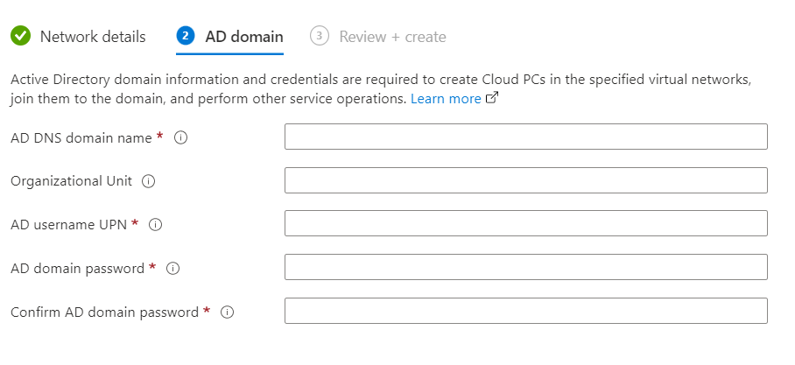Click the green checkmark icon for Network details
The height and width of the screenshot is (365, 795).
20,36
